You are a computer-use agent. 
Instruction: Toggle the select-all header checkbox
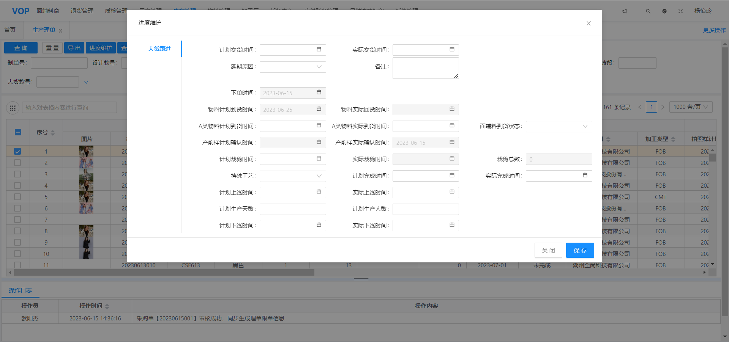click(x=18, y=132)
